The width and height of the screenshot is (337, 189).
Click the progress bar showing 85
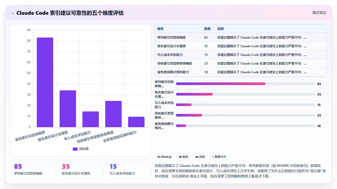tap(245, 84)
